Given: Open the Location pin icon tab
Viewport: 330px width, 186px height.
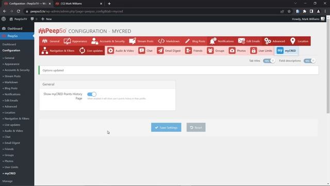Looking at the screenshot, I should coord(292,41).
